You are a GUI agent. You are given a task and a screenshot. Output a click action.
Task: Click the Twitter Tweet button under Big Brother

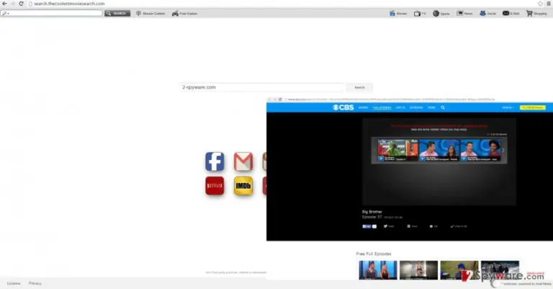pyautogui.click(x=389, y=226)
